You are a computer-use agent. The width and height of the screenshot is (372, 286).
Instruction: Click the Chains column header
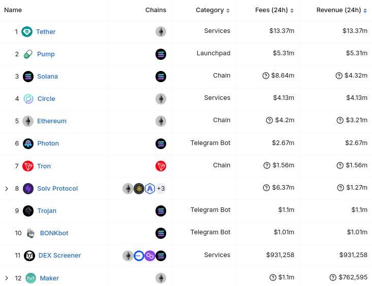click(156, 10)
